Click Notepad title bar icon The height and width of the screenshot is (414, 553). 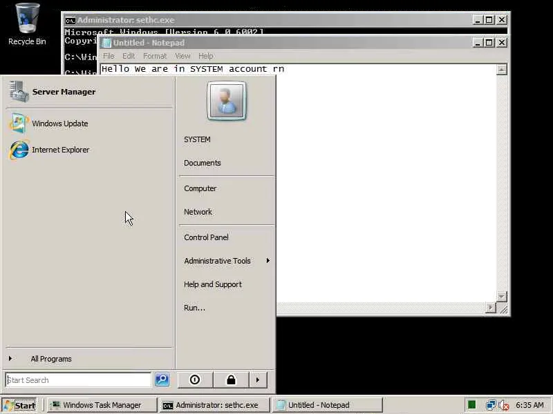click(106, 43)
